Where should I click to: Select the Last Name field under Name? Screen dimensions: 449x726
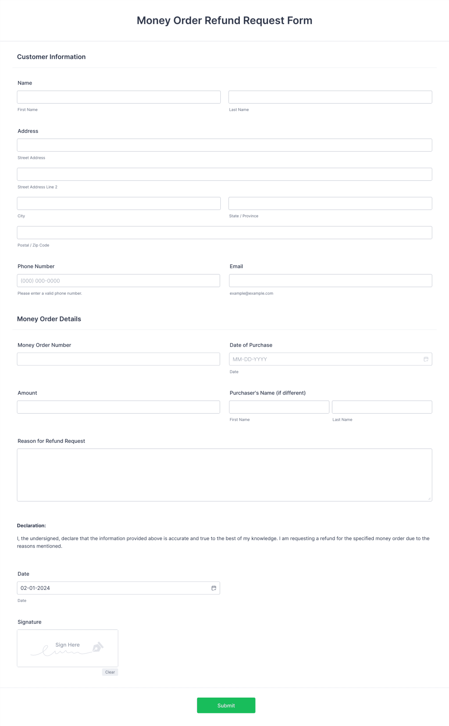tap(330, 97)
